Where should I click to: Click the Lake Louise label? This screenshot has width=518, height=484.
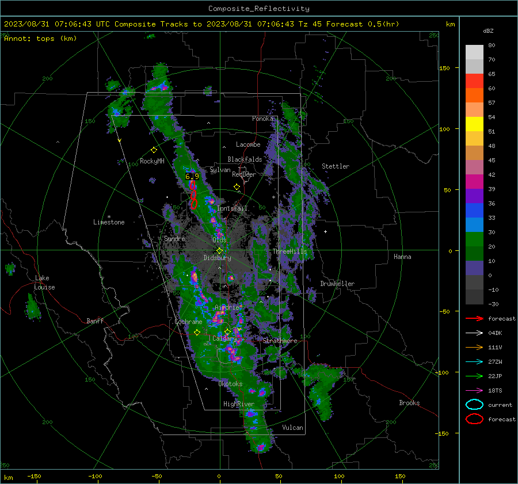click(44, 283)
